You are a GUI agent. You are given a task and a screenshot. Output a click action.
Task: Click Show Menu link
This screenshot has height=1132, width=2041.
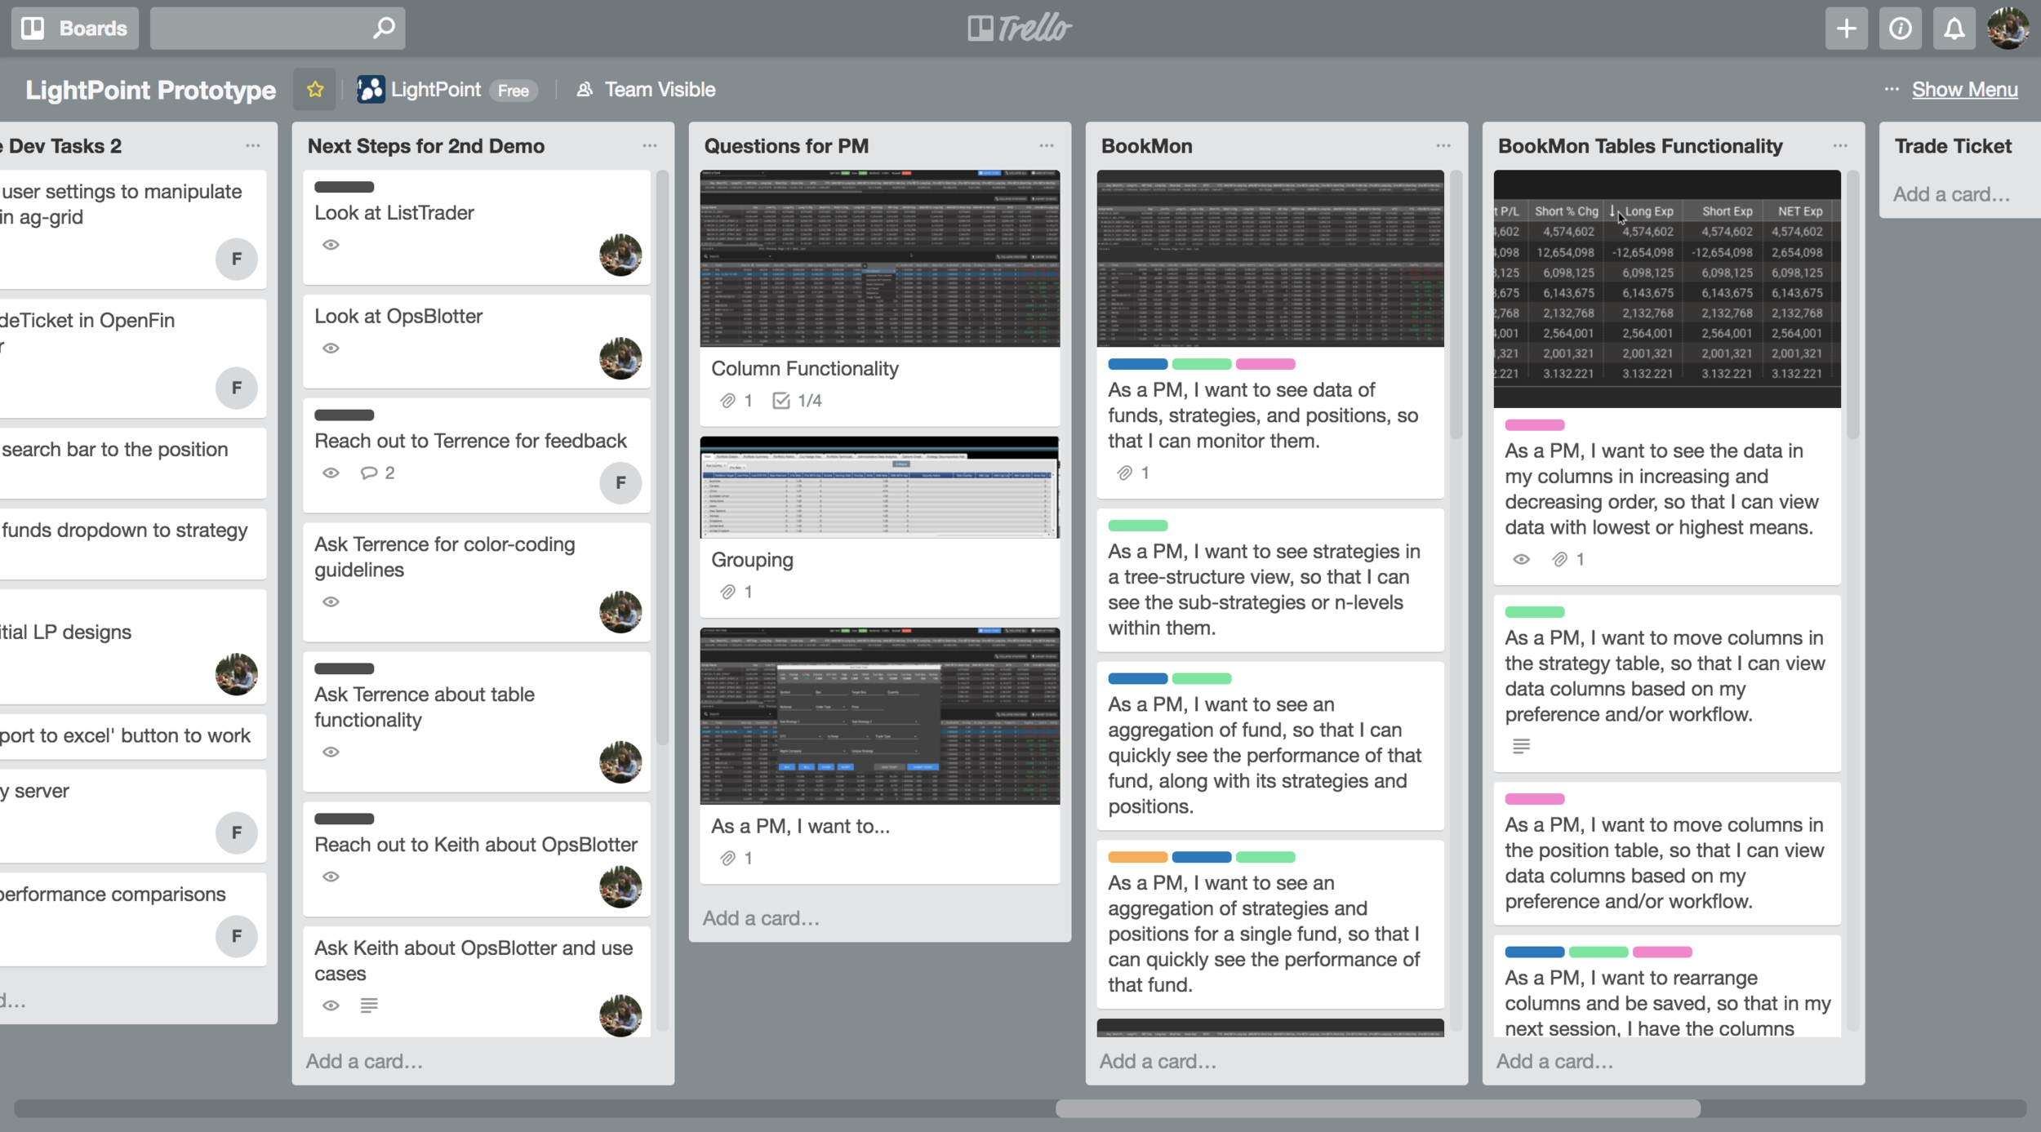[x=1964, y=90]
